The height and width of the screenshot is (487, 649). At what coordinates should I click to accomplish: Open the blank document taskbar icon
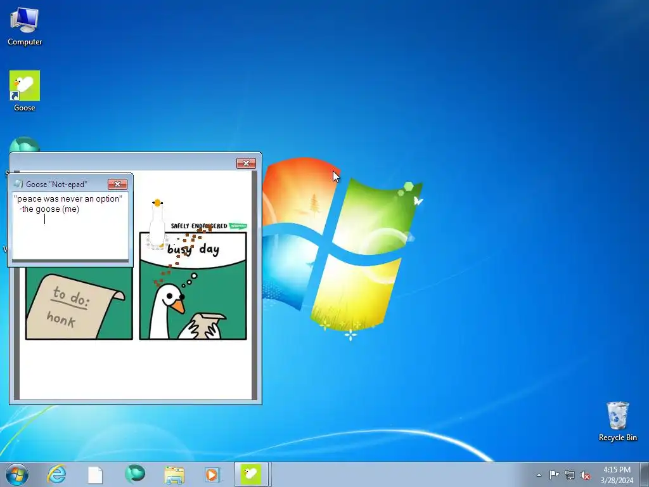95,474
